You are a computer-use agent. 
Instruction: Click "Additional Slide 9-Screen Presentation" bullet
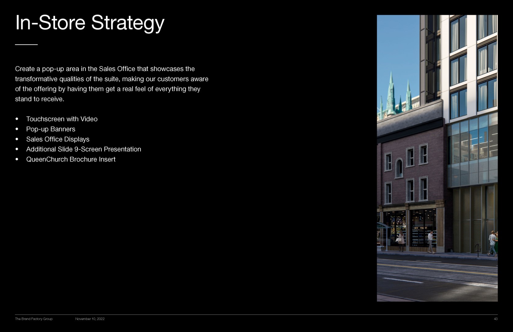84,149
